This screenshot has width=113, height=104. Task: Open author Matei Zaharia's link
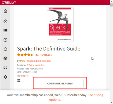pos(27,61)
